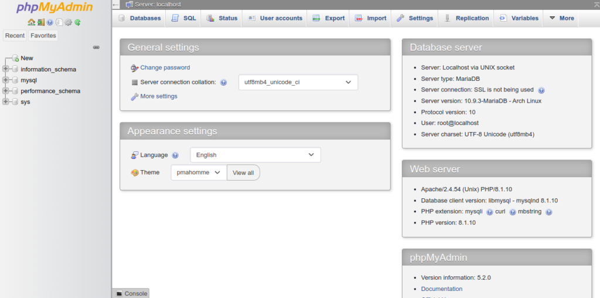Screen dimensions: 600x298
Task: Click 'Version information: 5.2.0' text
Action: pyautogui.click(x=456, y=277)
